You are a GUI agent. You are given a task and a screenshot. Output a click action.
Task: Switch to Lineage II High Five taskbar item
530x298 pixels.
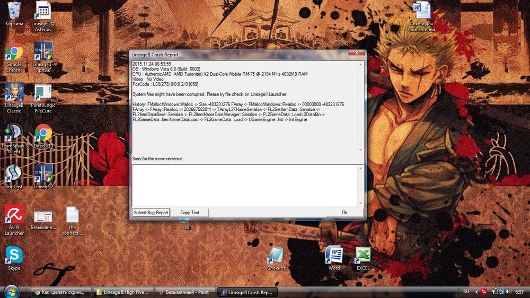point(123,292)
